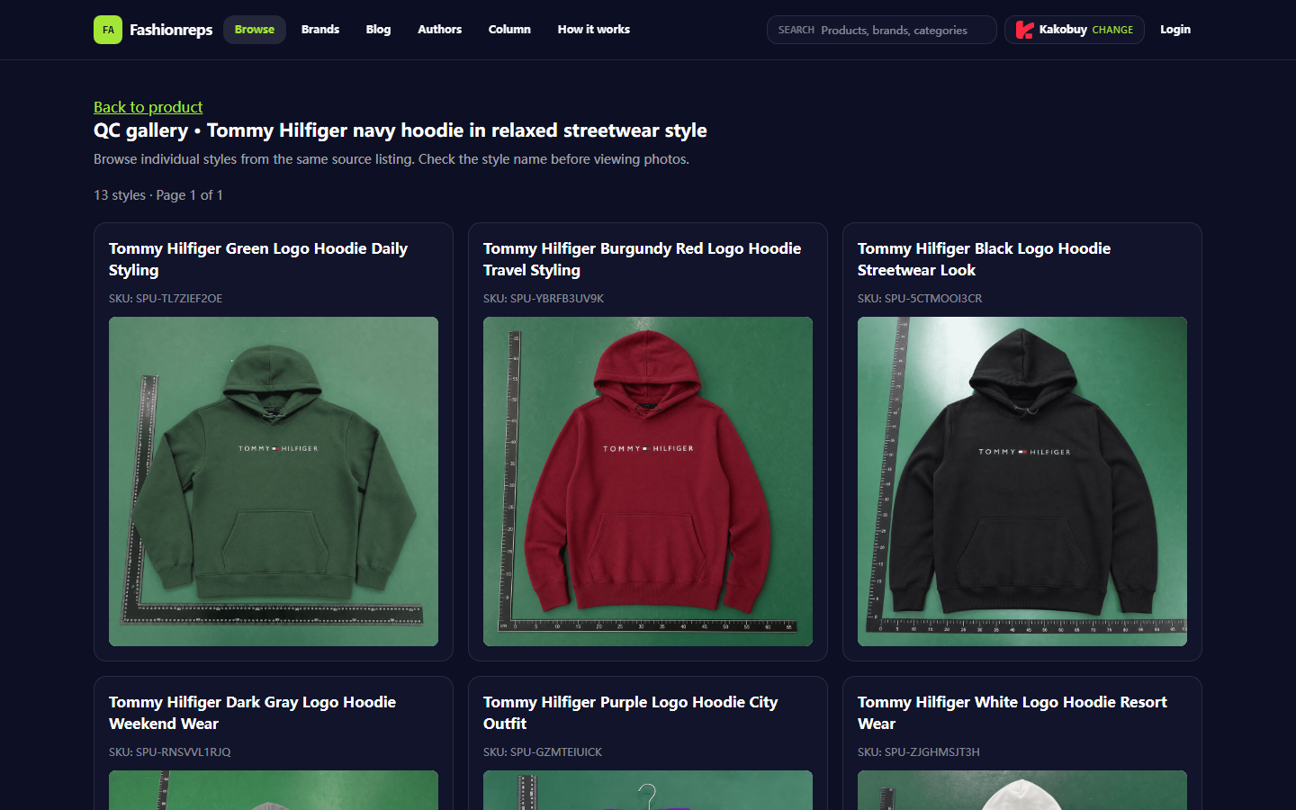Click the red Kakobuy agent logo icon
Image resolution: width=1296 pixels, height=810 pixels.
point(1024,30)
